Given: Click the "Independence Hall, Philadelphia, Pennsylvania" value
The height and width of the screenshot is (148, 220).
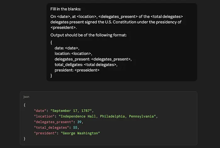Looking at the screenshot, I should pyautogui.click(x=107, y=116).
